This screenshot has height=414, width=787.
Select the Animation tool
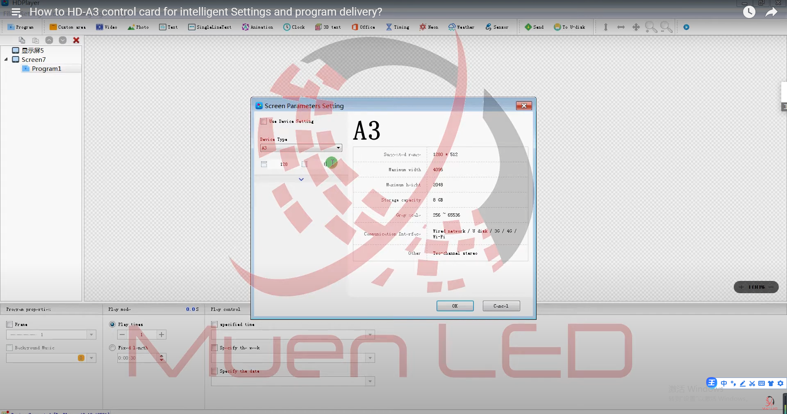(257, 27)
